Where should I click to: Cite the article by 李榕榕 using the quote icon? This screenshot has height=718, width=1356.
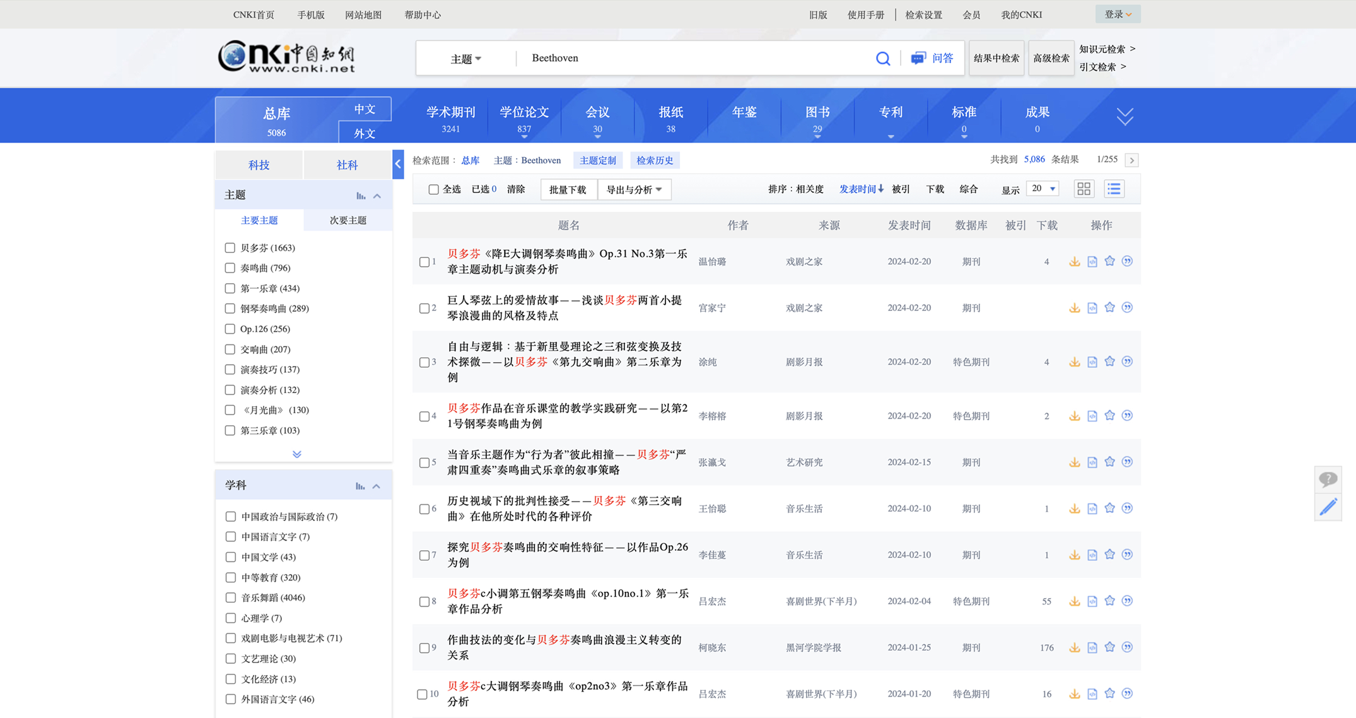pos(1127,416)
